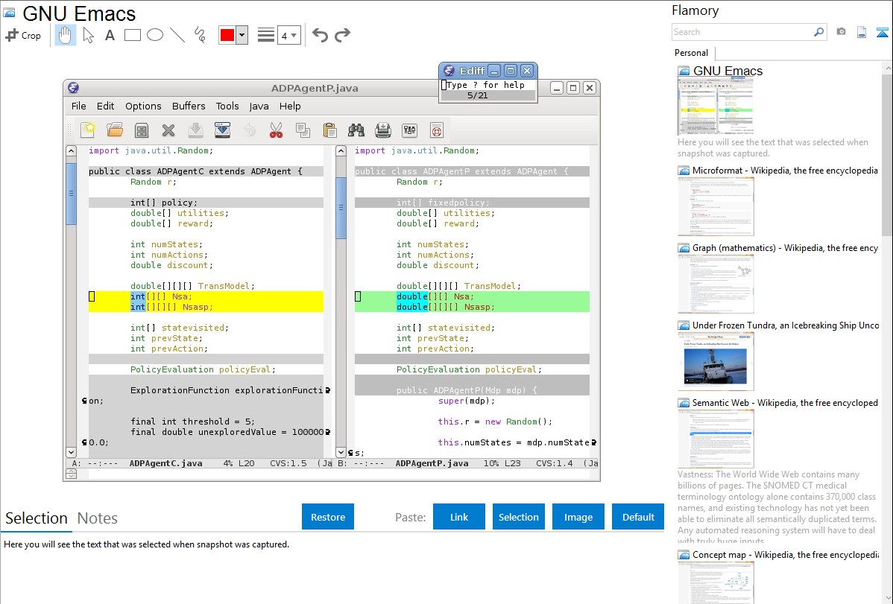
Task: Select the straight line tool
Action: pyautogui.click(x=177, y=35)
